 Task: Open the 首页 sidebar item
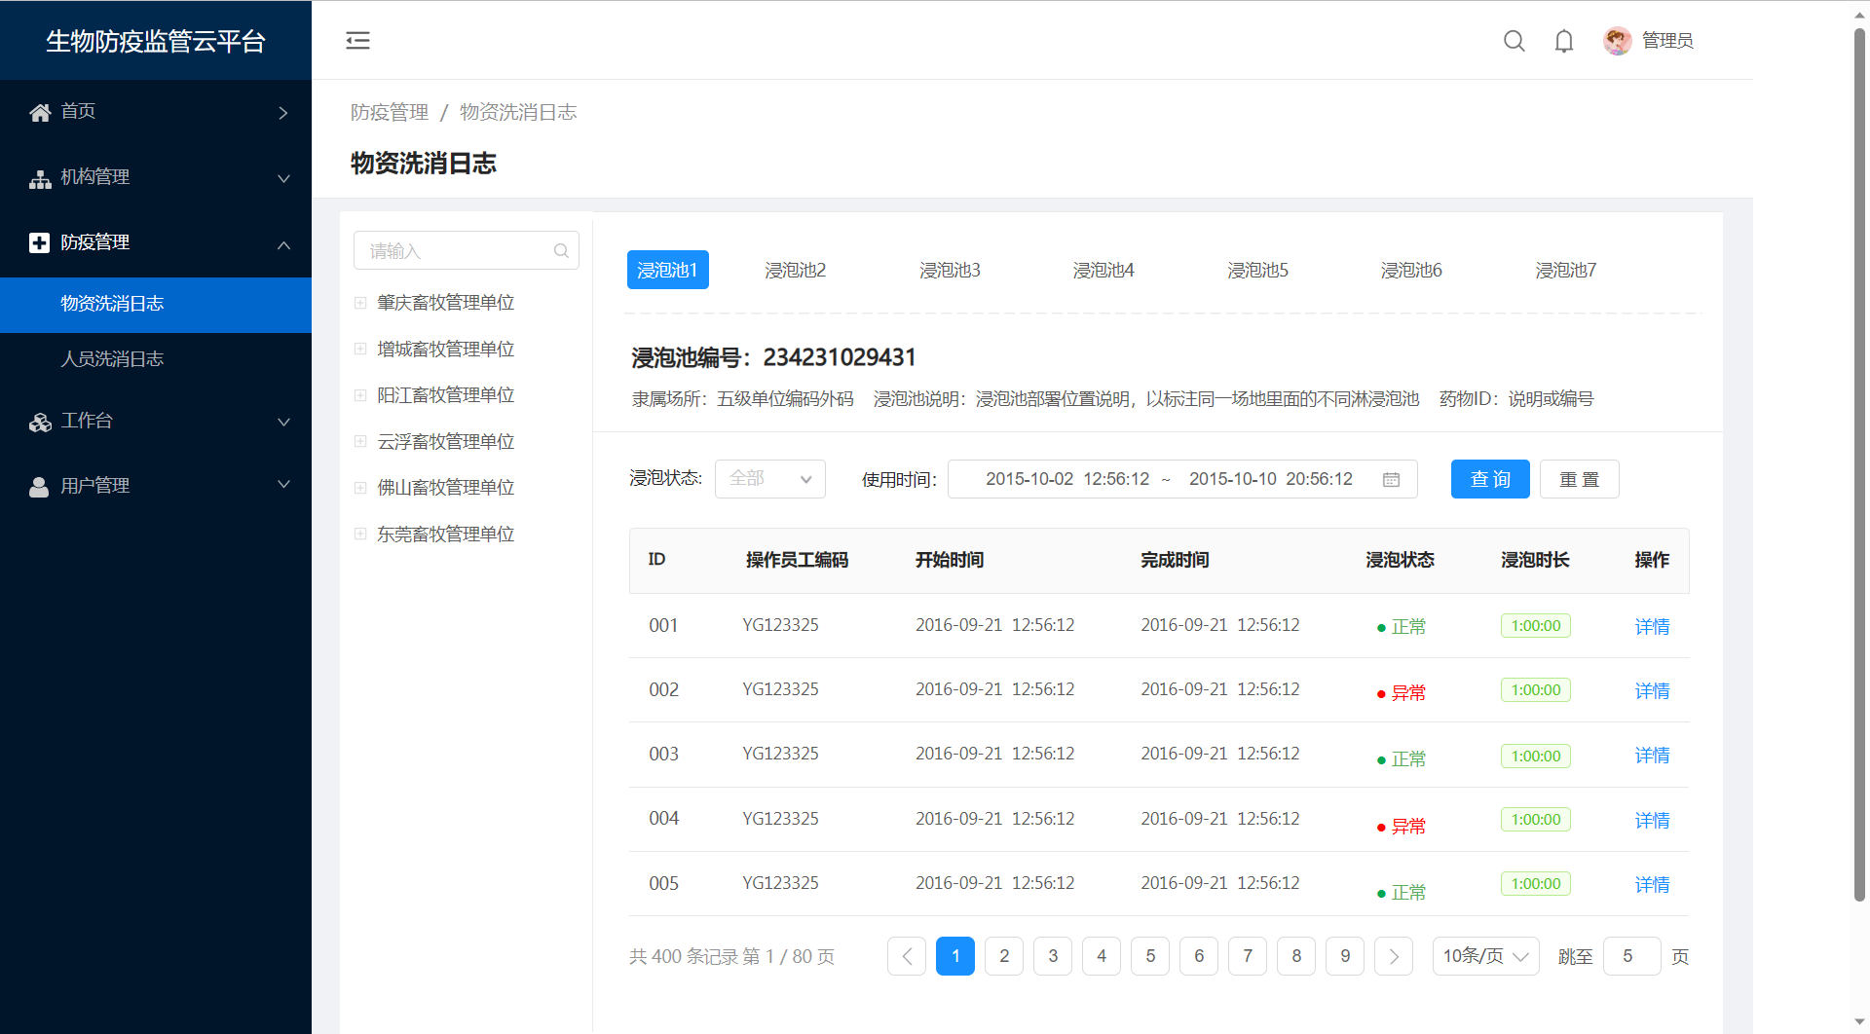click(156, 112)
